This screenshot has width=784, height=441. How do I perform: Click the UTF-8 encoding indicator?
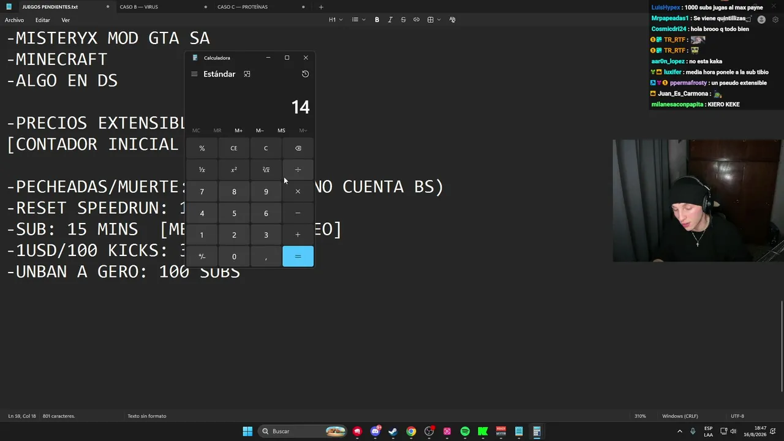[x=737, y=416]
